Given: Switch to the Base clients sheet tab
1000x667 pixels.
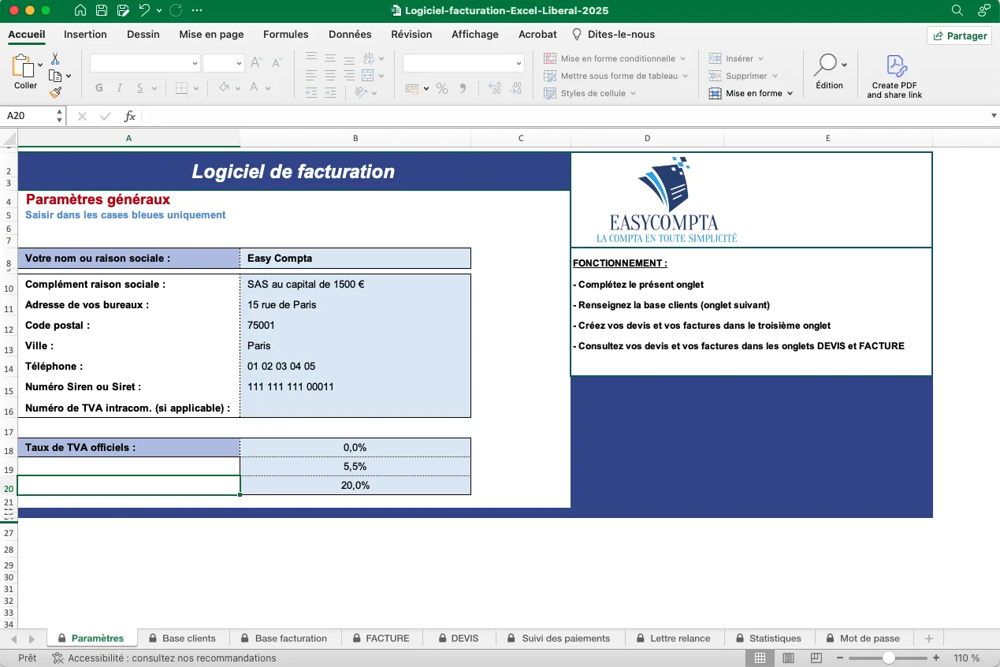Looking at the screenshot, I should (x=188, y=639).
